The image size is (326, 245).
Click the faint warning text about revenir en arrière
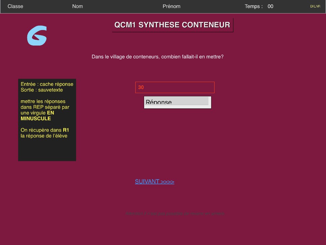pos(175,214)
